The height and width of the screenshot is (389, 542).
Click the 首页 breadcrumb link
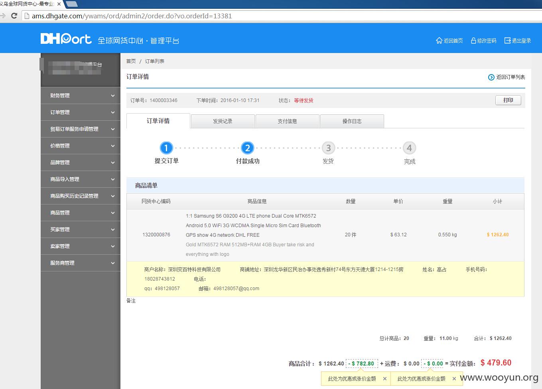tap(131, 61)
